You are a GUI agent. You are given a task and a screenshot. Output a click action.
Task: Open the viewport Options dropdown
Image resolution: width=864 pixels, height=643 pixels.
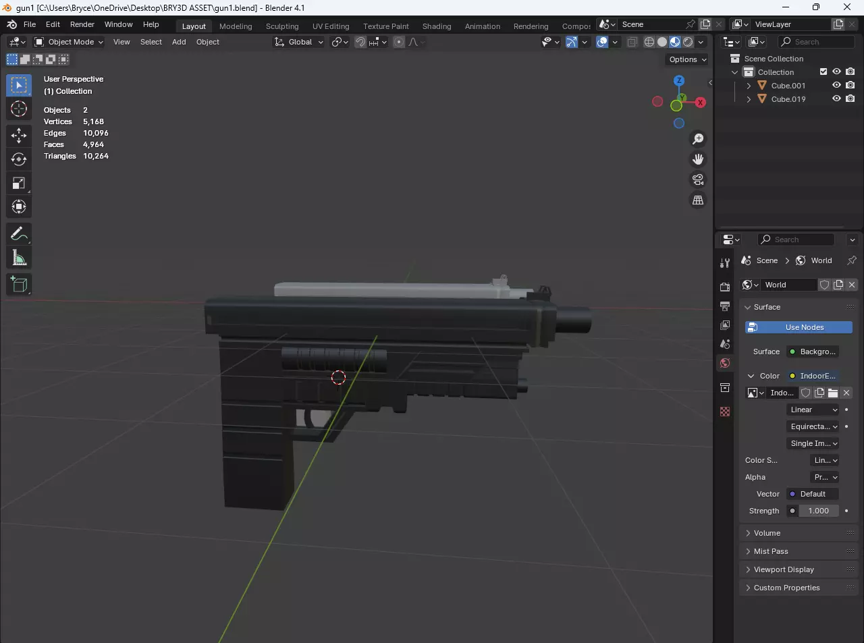click(688, 59)
